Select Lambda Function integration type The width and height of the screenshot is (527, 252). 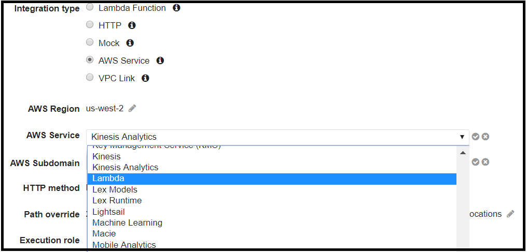coord(90,8)
